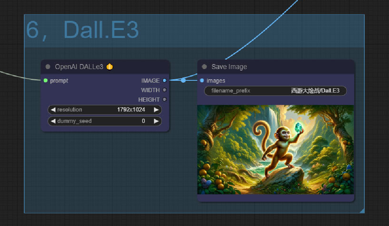The image size is (389, 226).
Task: Collapse the Save Image node via its gray dot
Action: click(x=204, y=67)
